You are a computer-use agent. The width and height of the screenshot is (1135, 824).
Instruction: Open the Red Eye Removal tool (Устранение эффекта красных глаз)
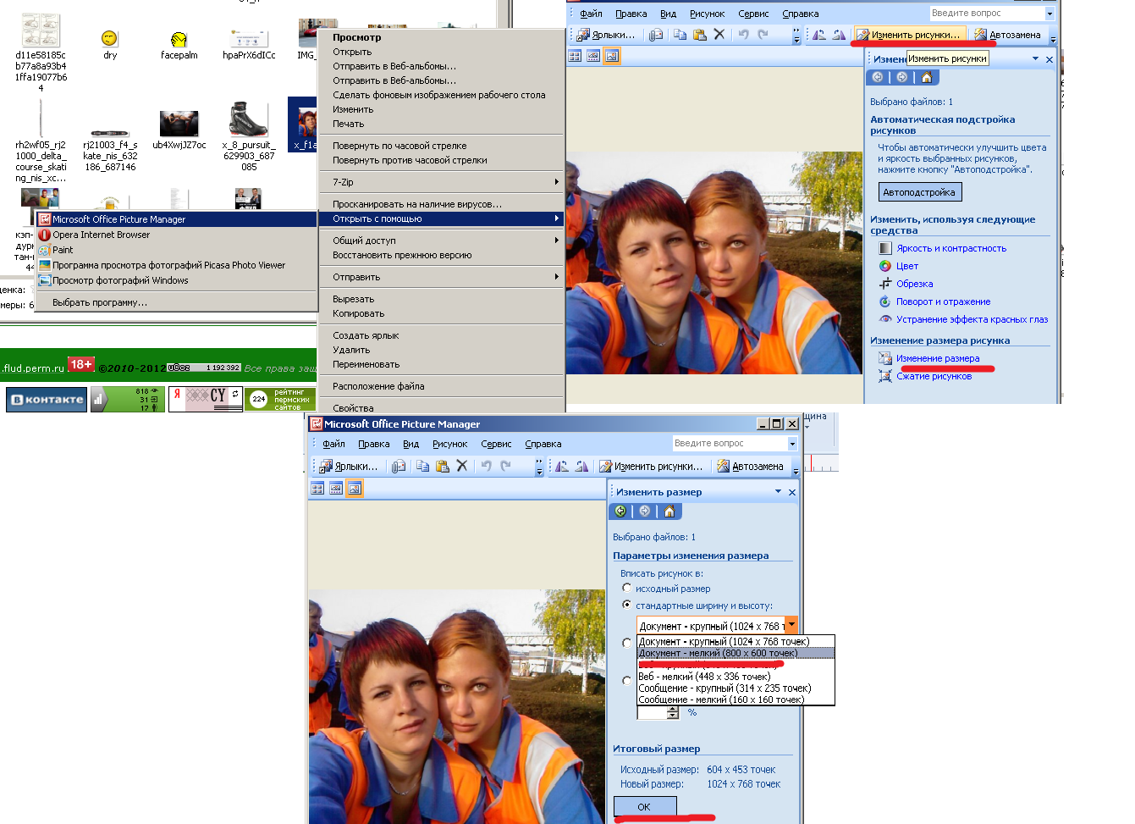(972, 319)
